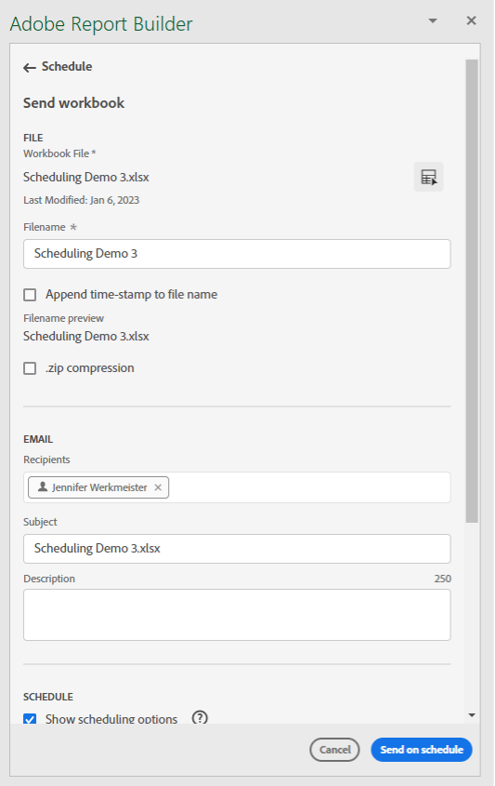Click the Description text area
Screen dimensions: 495x786
pyautogui.click(x=237, y=615)
